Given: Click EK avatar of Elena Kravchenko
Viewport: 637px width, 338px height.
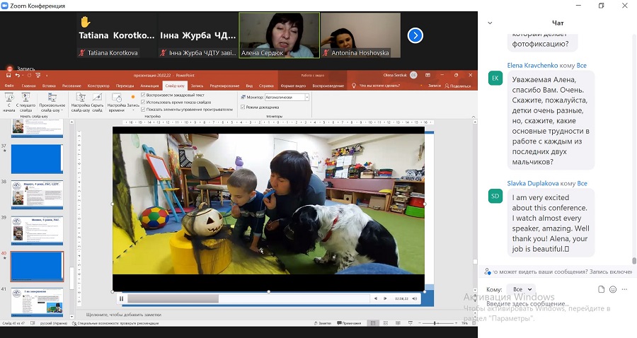Looking at the screenshot, I should point(495,78).
